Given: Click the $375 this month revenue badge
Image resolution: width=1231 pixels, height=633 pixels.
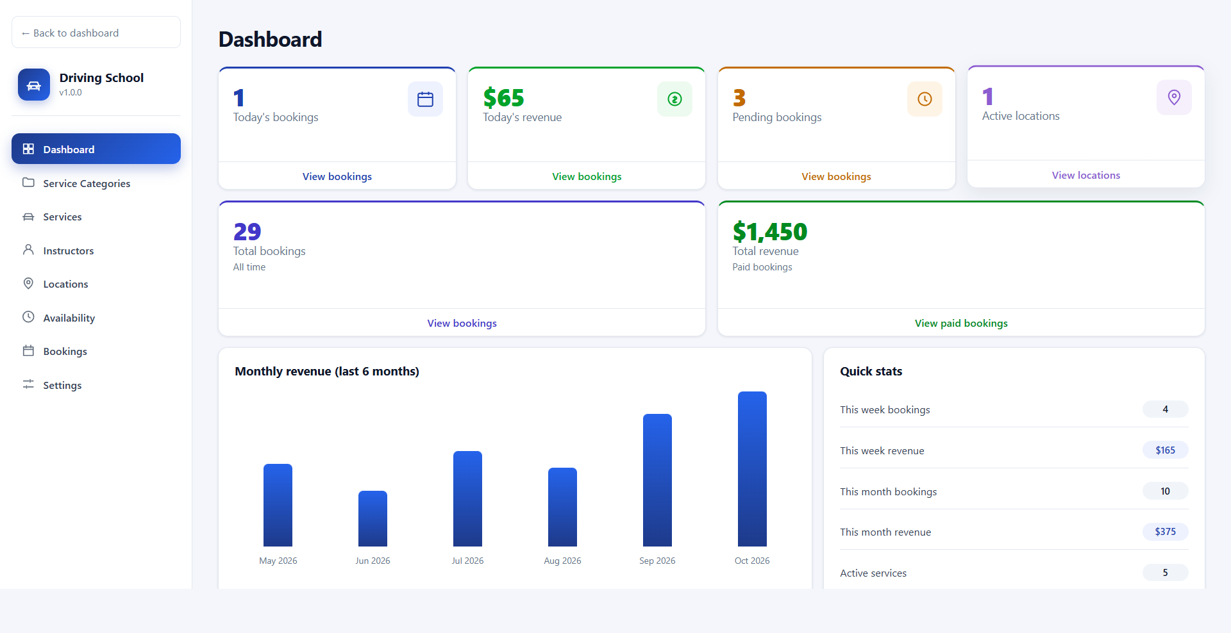Looking at the screenshot, I should coord(1166,531).
